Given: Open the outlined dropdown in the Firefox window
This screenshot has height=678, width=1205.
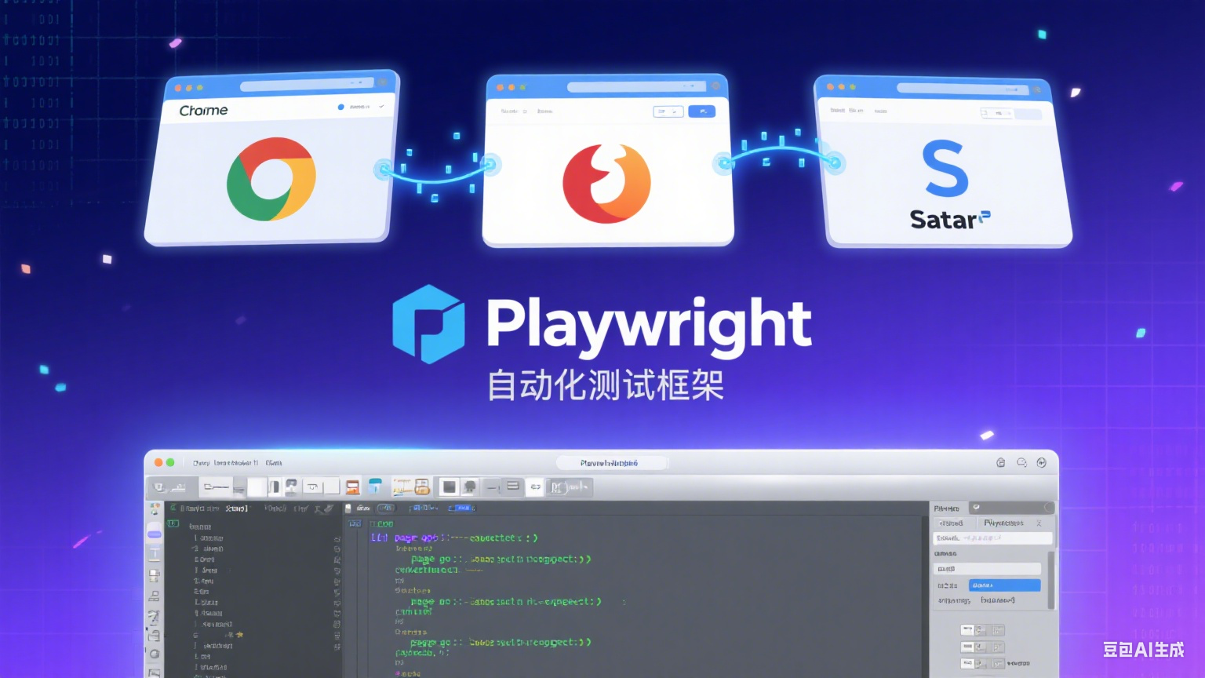Looking at the screenshot, I should coord(668,111).
